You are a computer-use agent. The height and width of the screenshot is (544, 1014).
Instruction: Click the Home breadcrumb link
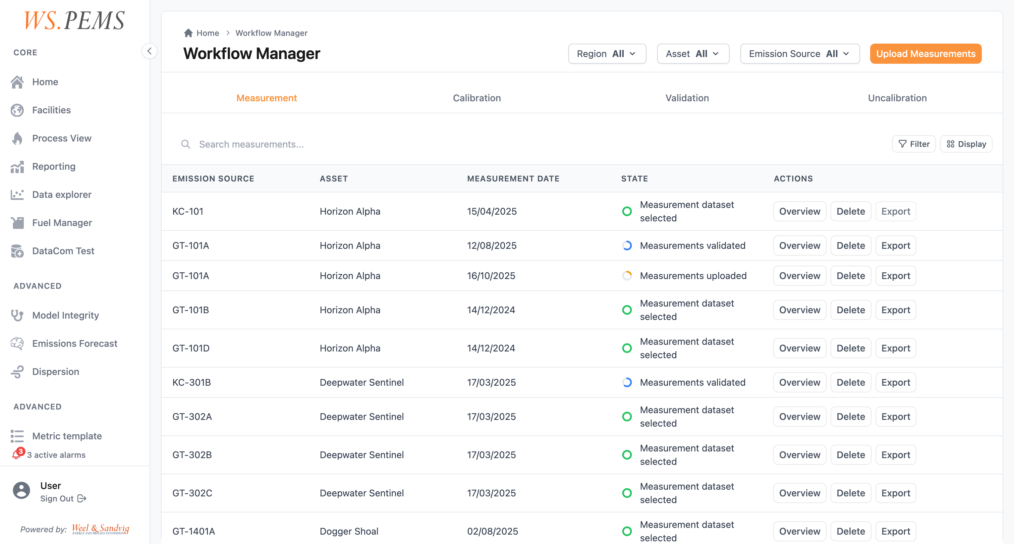(208, 33)
